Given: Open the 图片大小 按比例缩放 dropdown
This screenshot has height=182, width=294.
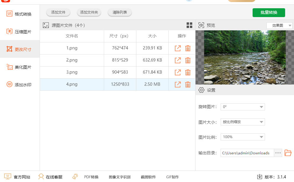Looking at the screenshot, I should (243, 122).
